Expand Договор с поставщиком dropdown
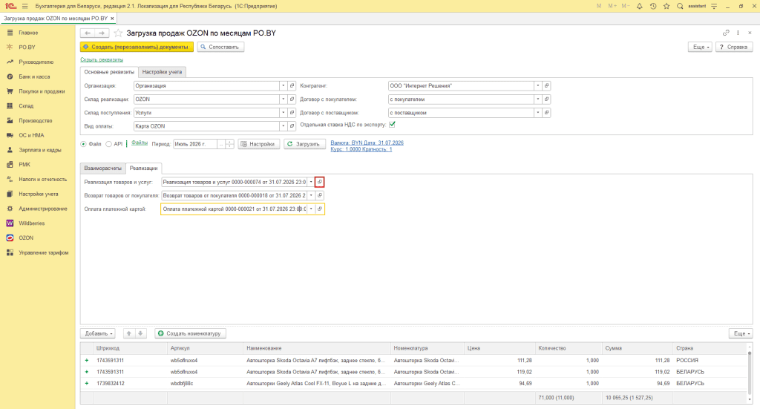The image size is (760, 409). (537, 113)
